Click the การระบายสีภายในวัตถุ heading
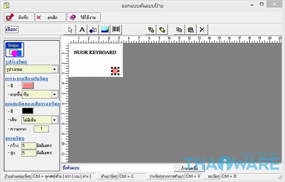 pyautogui.click(x=26, y=79)
